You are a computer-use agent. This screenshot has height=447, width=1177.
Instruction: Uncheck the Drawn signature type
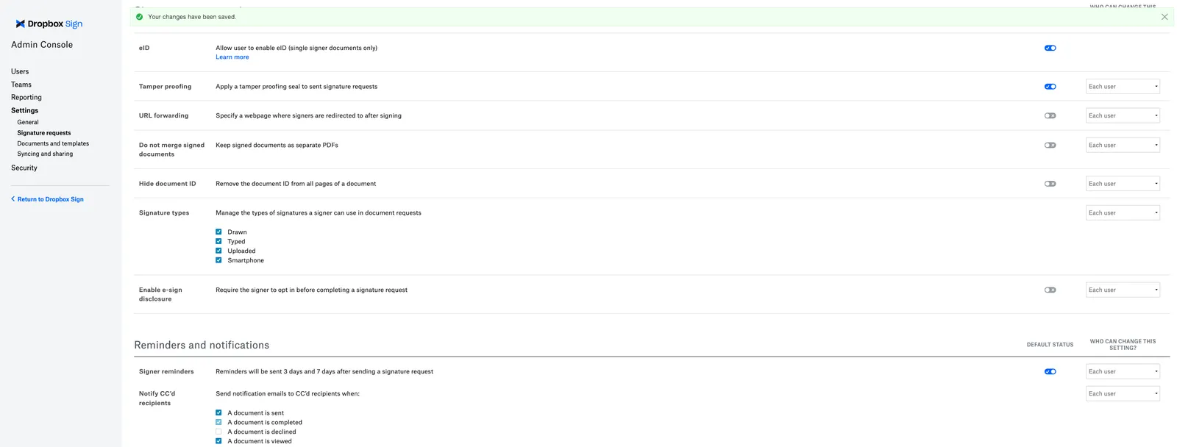coord(218,232)
